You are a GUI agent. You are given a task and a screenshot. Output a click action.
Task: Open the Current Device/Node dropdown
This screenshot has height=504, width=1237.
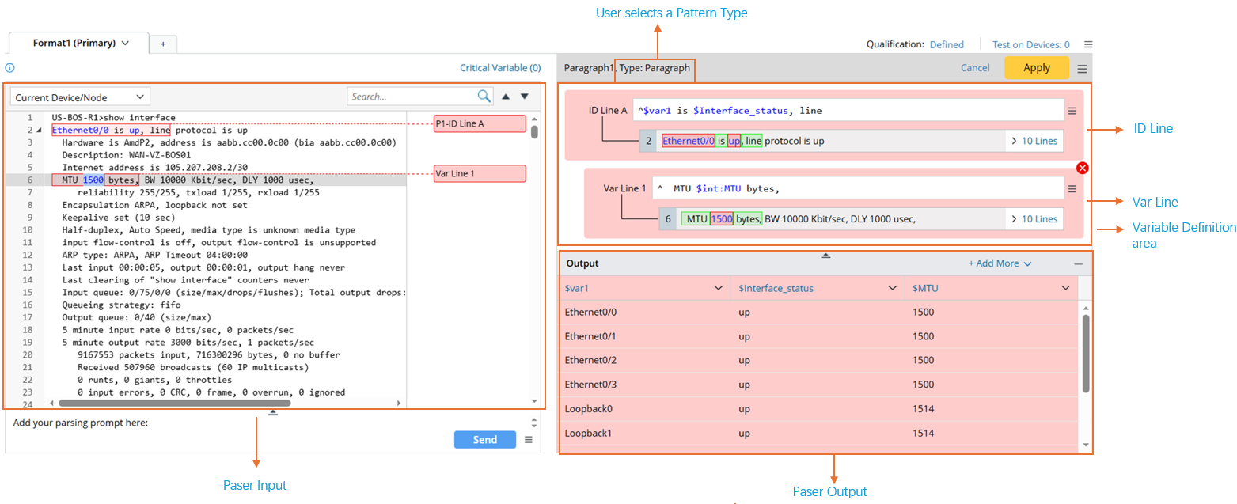80,97
